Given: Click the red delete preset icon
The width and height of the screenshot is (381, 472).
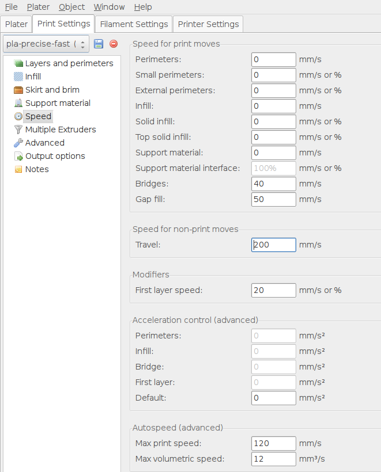Looking at the screenshot, I should pyautogui.click(x=114, y=44).
